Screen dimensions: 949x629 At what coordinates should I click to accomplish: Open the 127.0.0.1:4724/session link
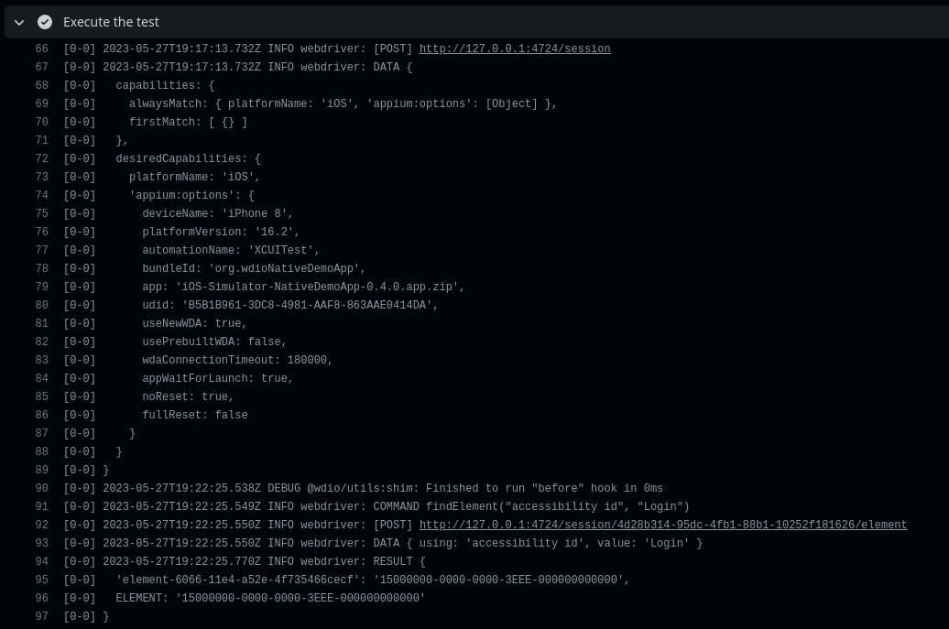[515, 49]
